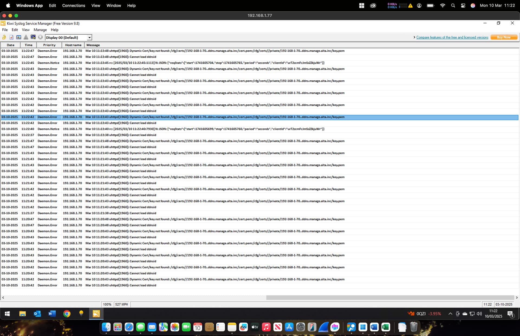Open the Kiwi Syslog View menu
Viewport: 520px width, 336px height.
click(x=26, y=30)
